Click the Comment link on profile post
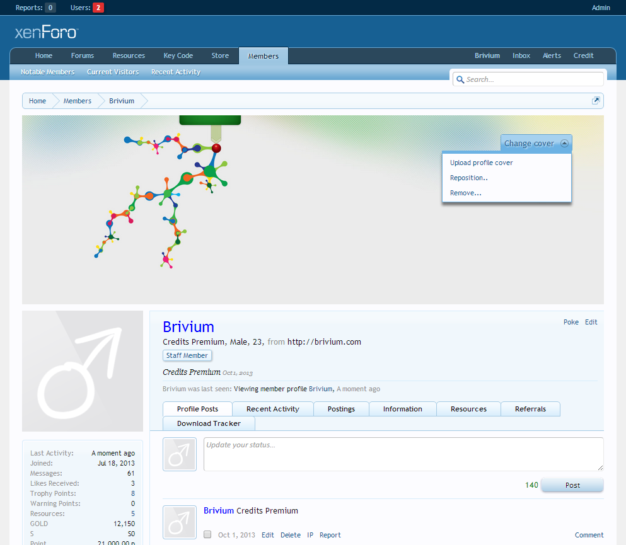Screen dimensions: 626x545 click(x=589, y=535)
